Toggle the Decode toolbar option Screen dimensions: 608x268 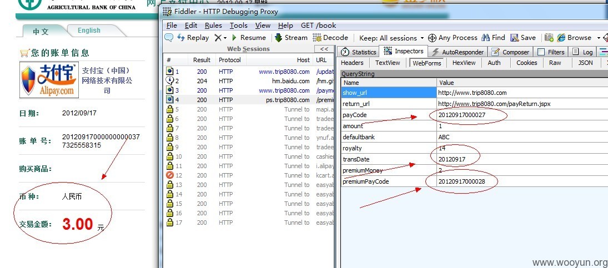(330, 38)
